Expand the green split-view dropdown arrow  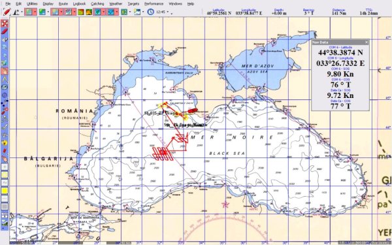(130, 12)
